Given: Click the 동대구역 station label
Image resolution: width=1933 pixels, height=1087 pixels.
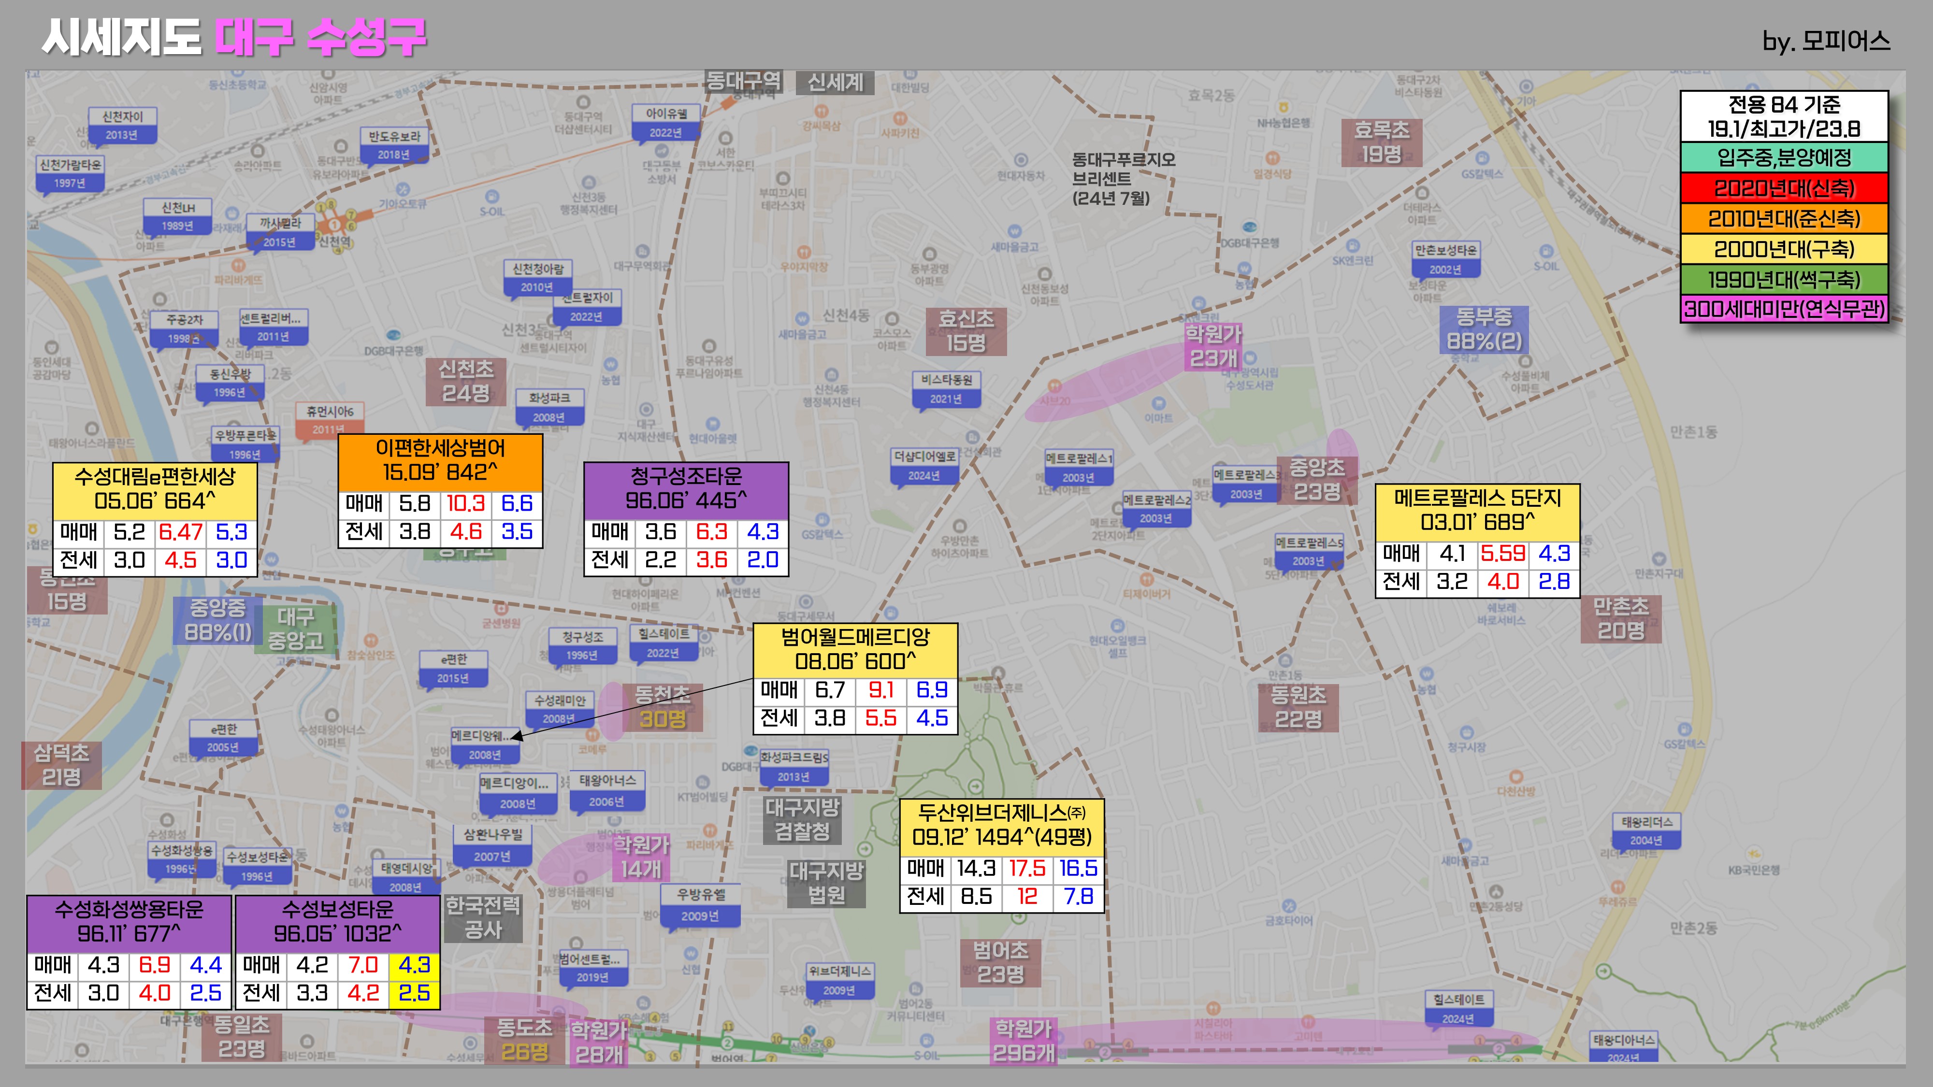Looking at the screenshot, I should 744,80.
